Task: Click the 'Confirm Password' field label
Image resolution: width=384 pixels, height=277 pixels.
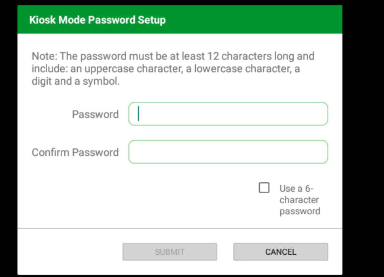Action: point(75,152)
